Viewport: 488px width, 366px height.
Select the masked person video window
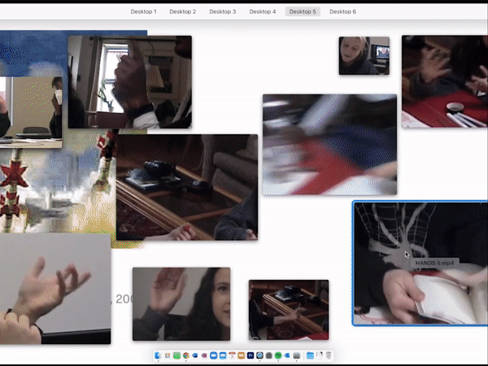tap(31, 110)
